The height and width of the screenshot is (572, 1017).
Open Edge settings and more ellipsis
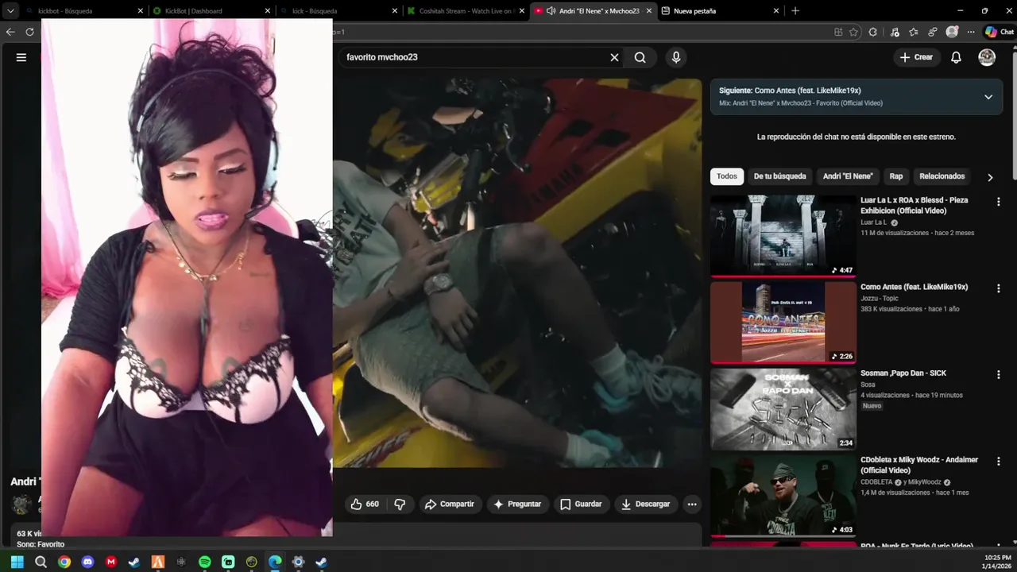pyautogui.click(x=971, y=32)
